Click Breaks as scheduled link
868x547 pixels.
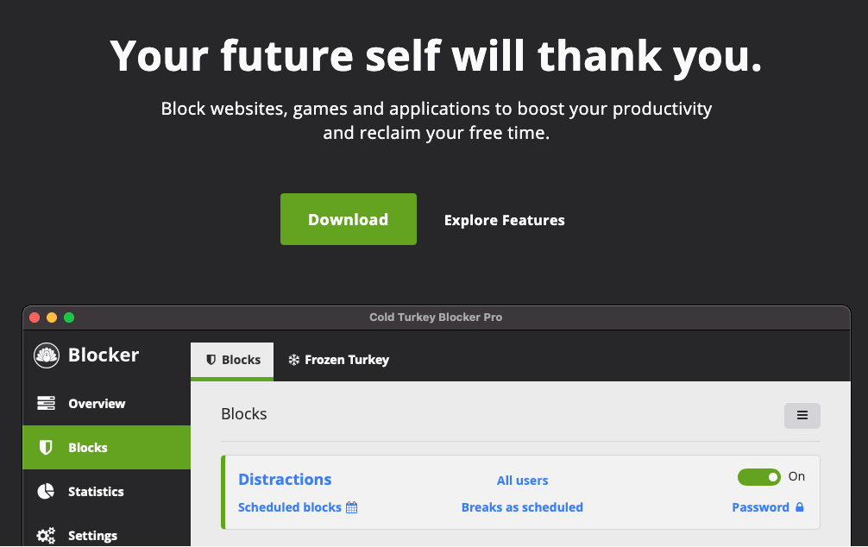click(x=522, y=507)
